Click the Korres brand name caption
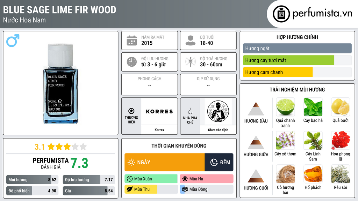 (x=159, y=130)
